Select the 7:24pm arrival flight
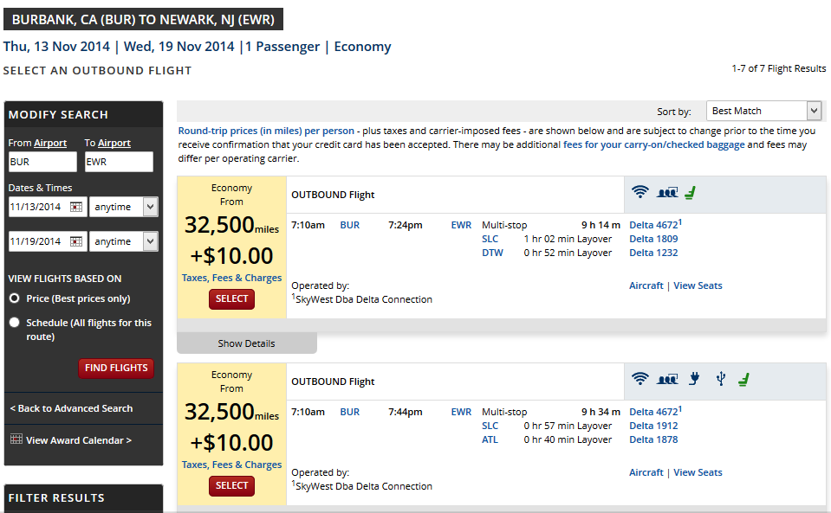Image resolution: width=831 pixels, height=513 pixels. [x=231, y=299]
